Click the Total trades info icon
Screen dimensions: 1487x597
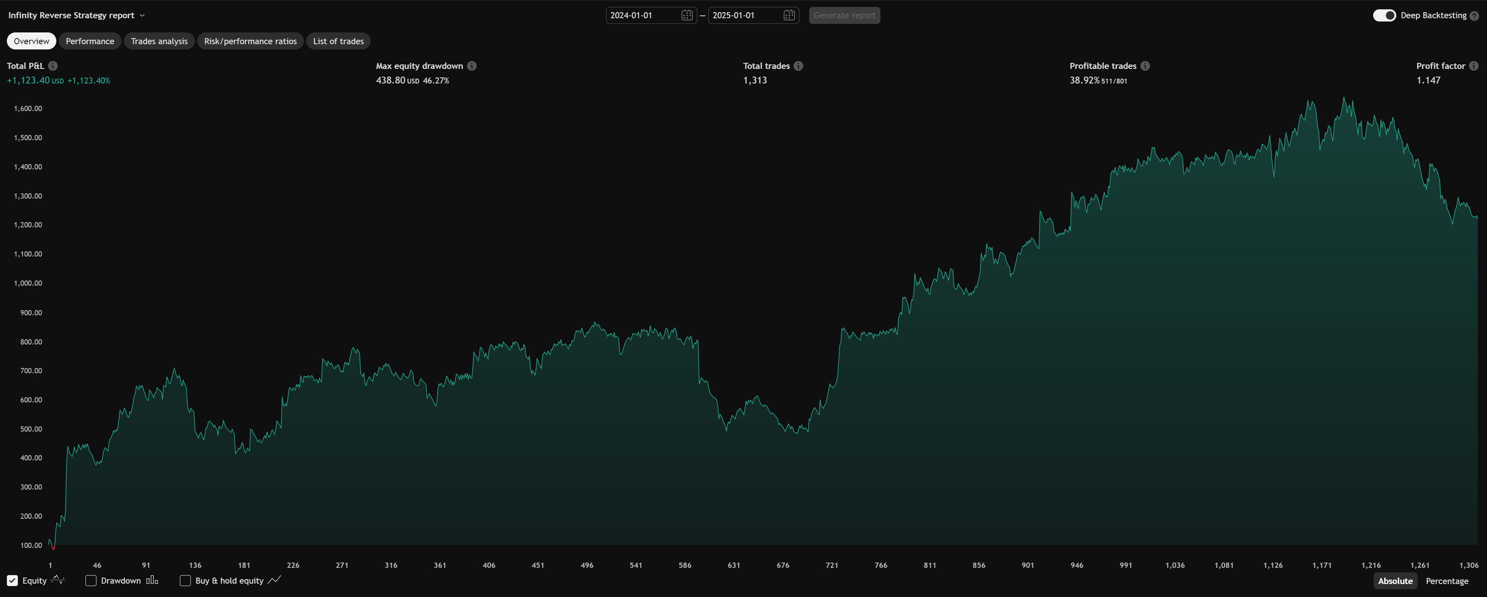pyautogui.click(x=798, y=66)
